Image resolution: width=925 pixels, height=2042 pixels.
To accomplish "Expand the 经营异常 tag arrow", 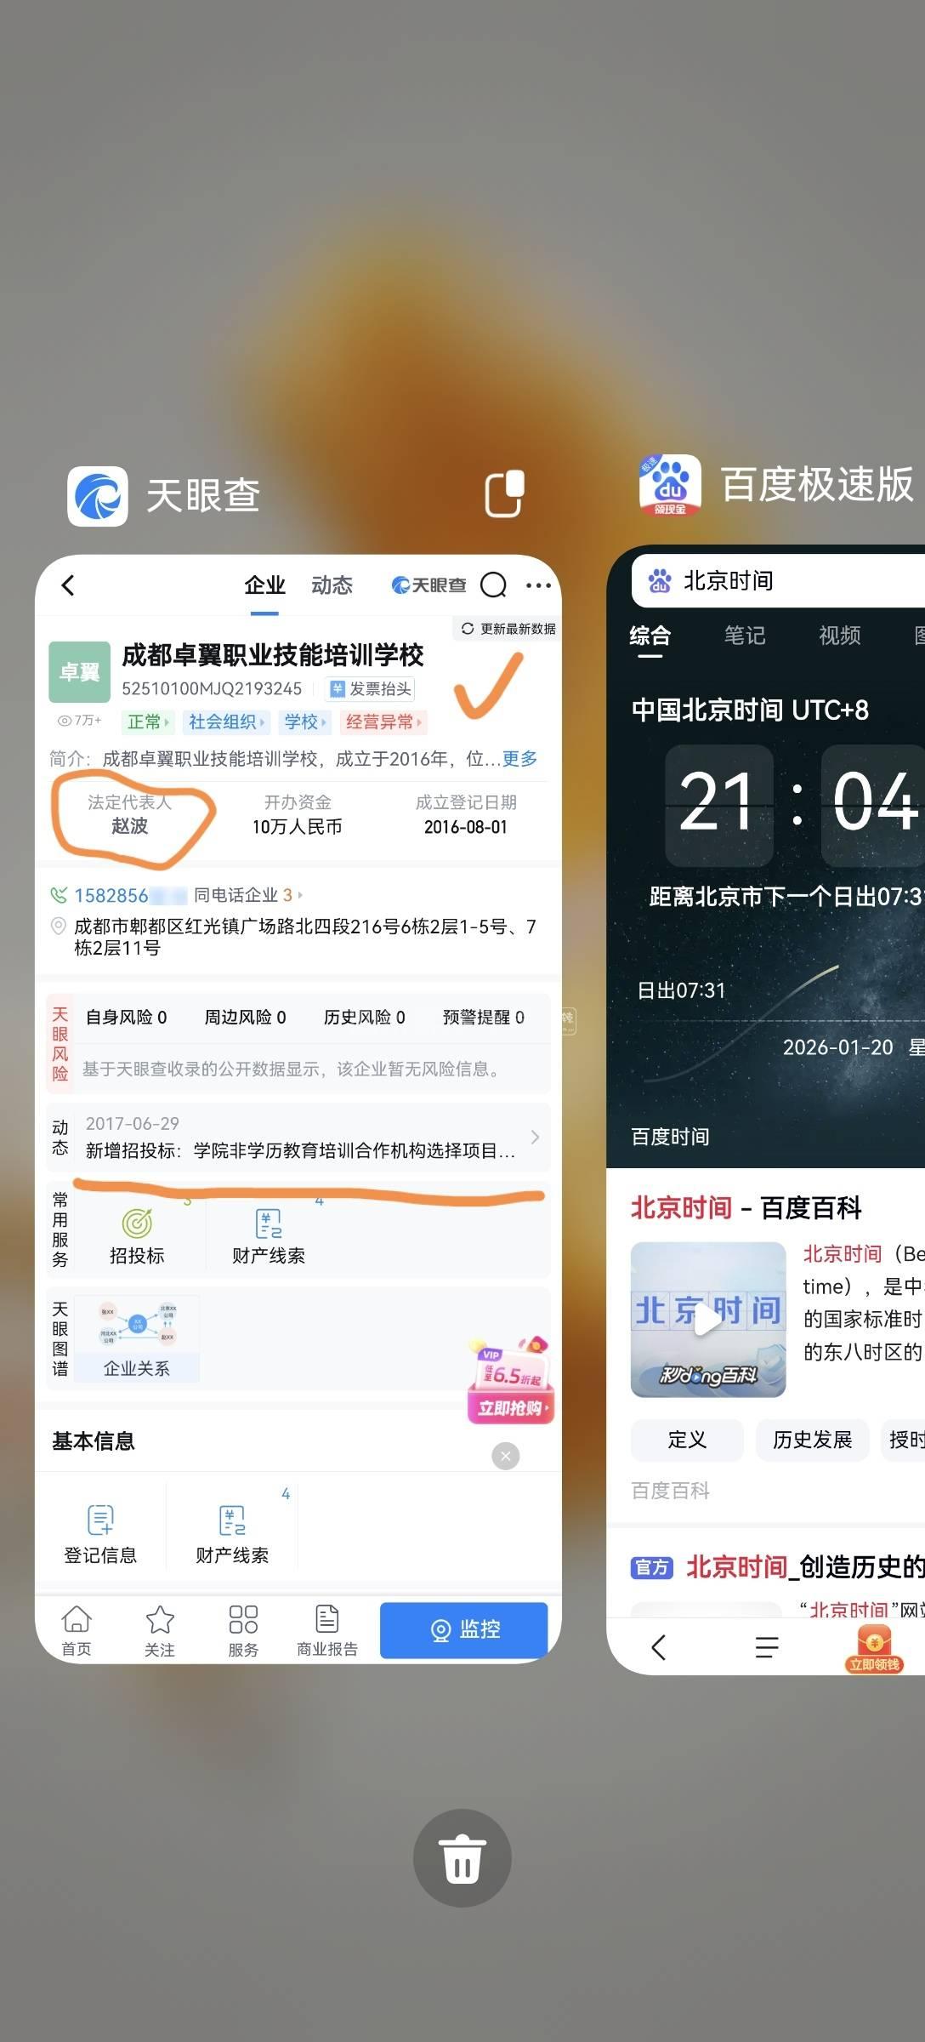I will click(383, 722).
